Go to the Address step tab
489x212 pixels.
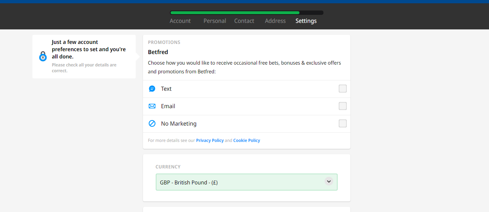[x=275, y=21]
